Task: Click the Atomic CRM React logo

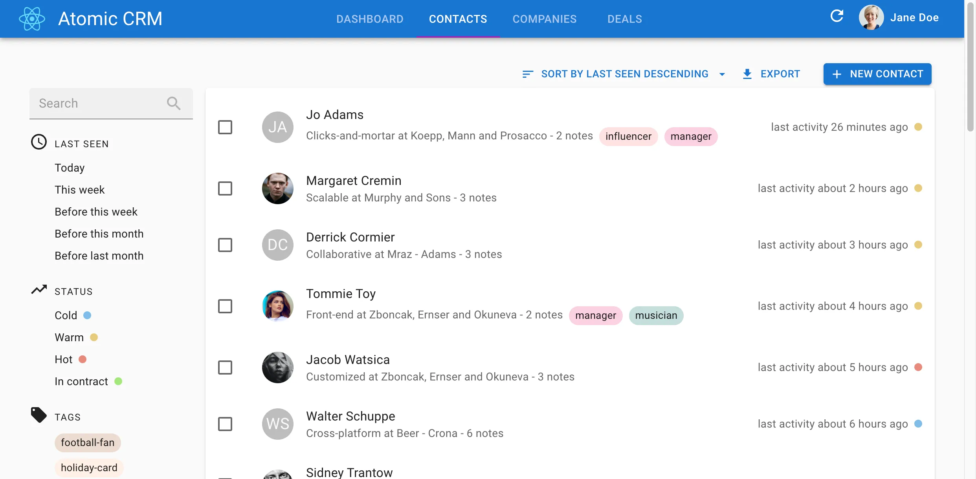Action: [31, 18]
